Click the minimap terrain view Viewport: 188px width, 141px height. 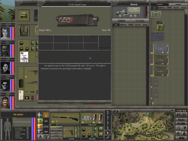[143, 126]
